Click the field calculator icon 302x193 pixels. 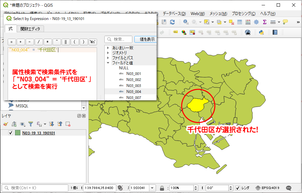(248, 22)
